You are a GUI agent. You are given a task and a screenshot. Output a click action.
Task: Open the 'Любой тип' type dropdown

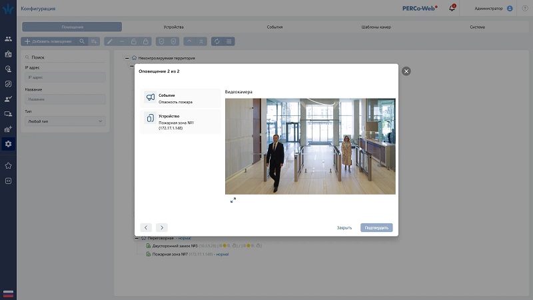click(x=65, y=121)
